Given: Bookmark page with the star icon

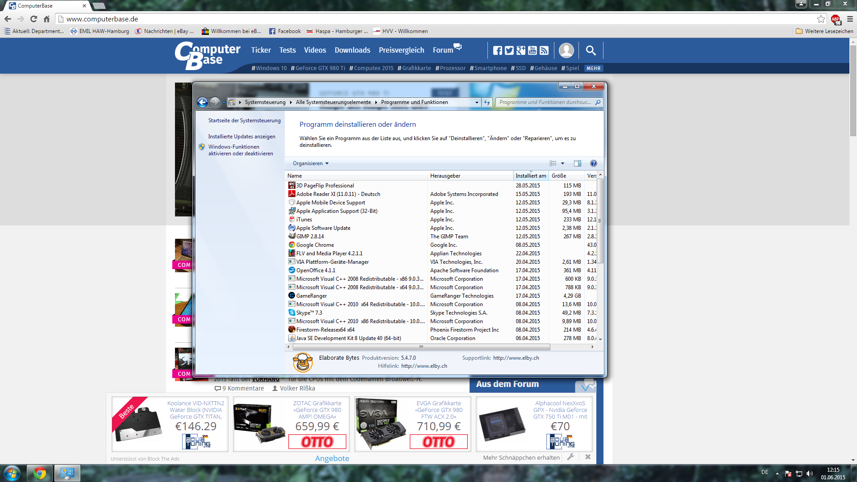Looking at the screenshot, I should 821,19.
